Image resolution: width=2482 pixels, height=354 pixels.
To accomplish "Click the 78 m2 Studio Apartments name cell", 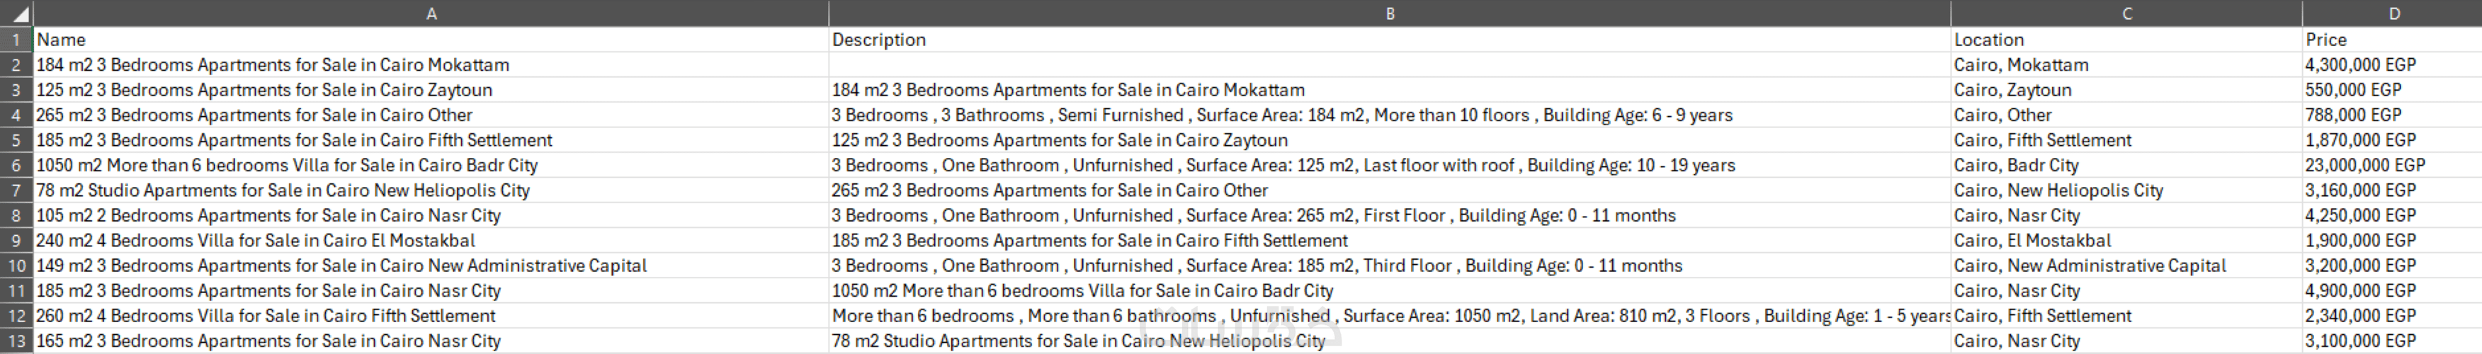I will [x=283, y=190].
